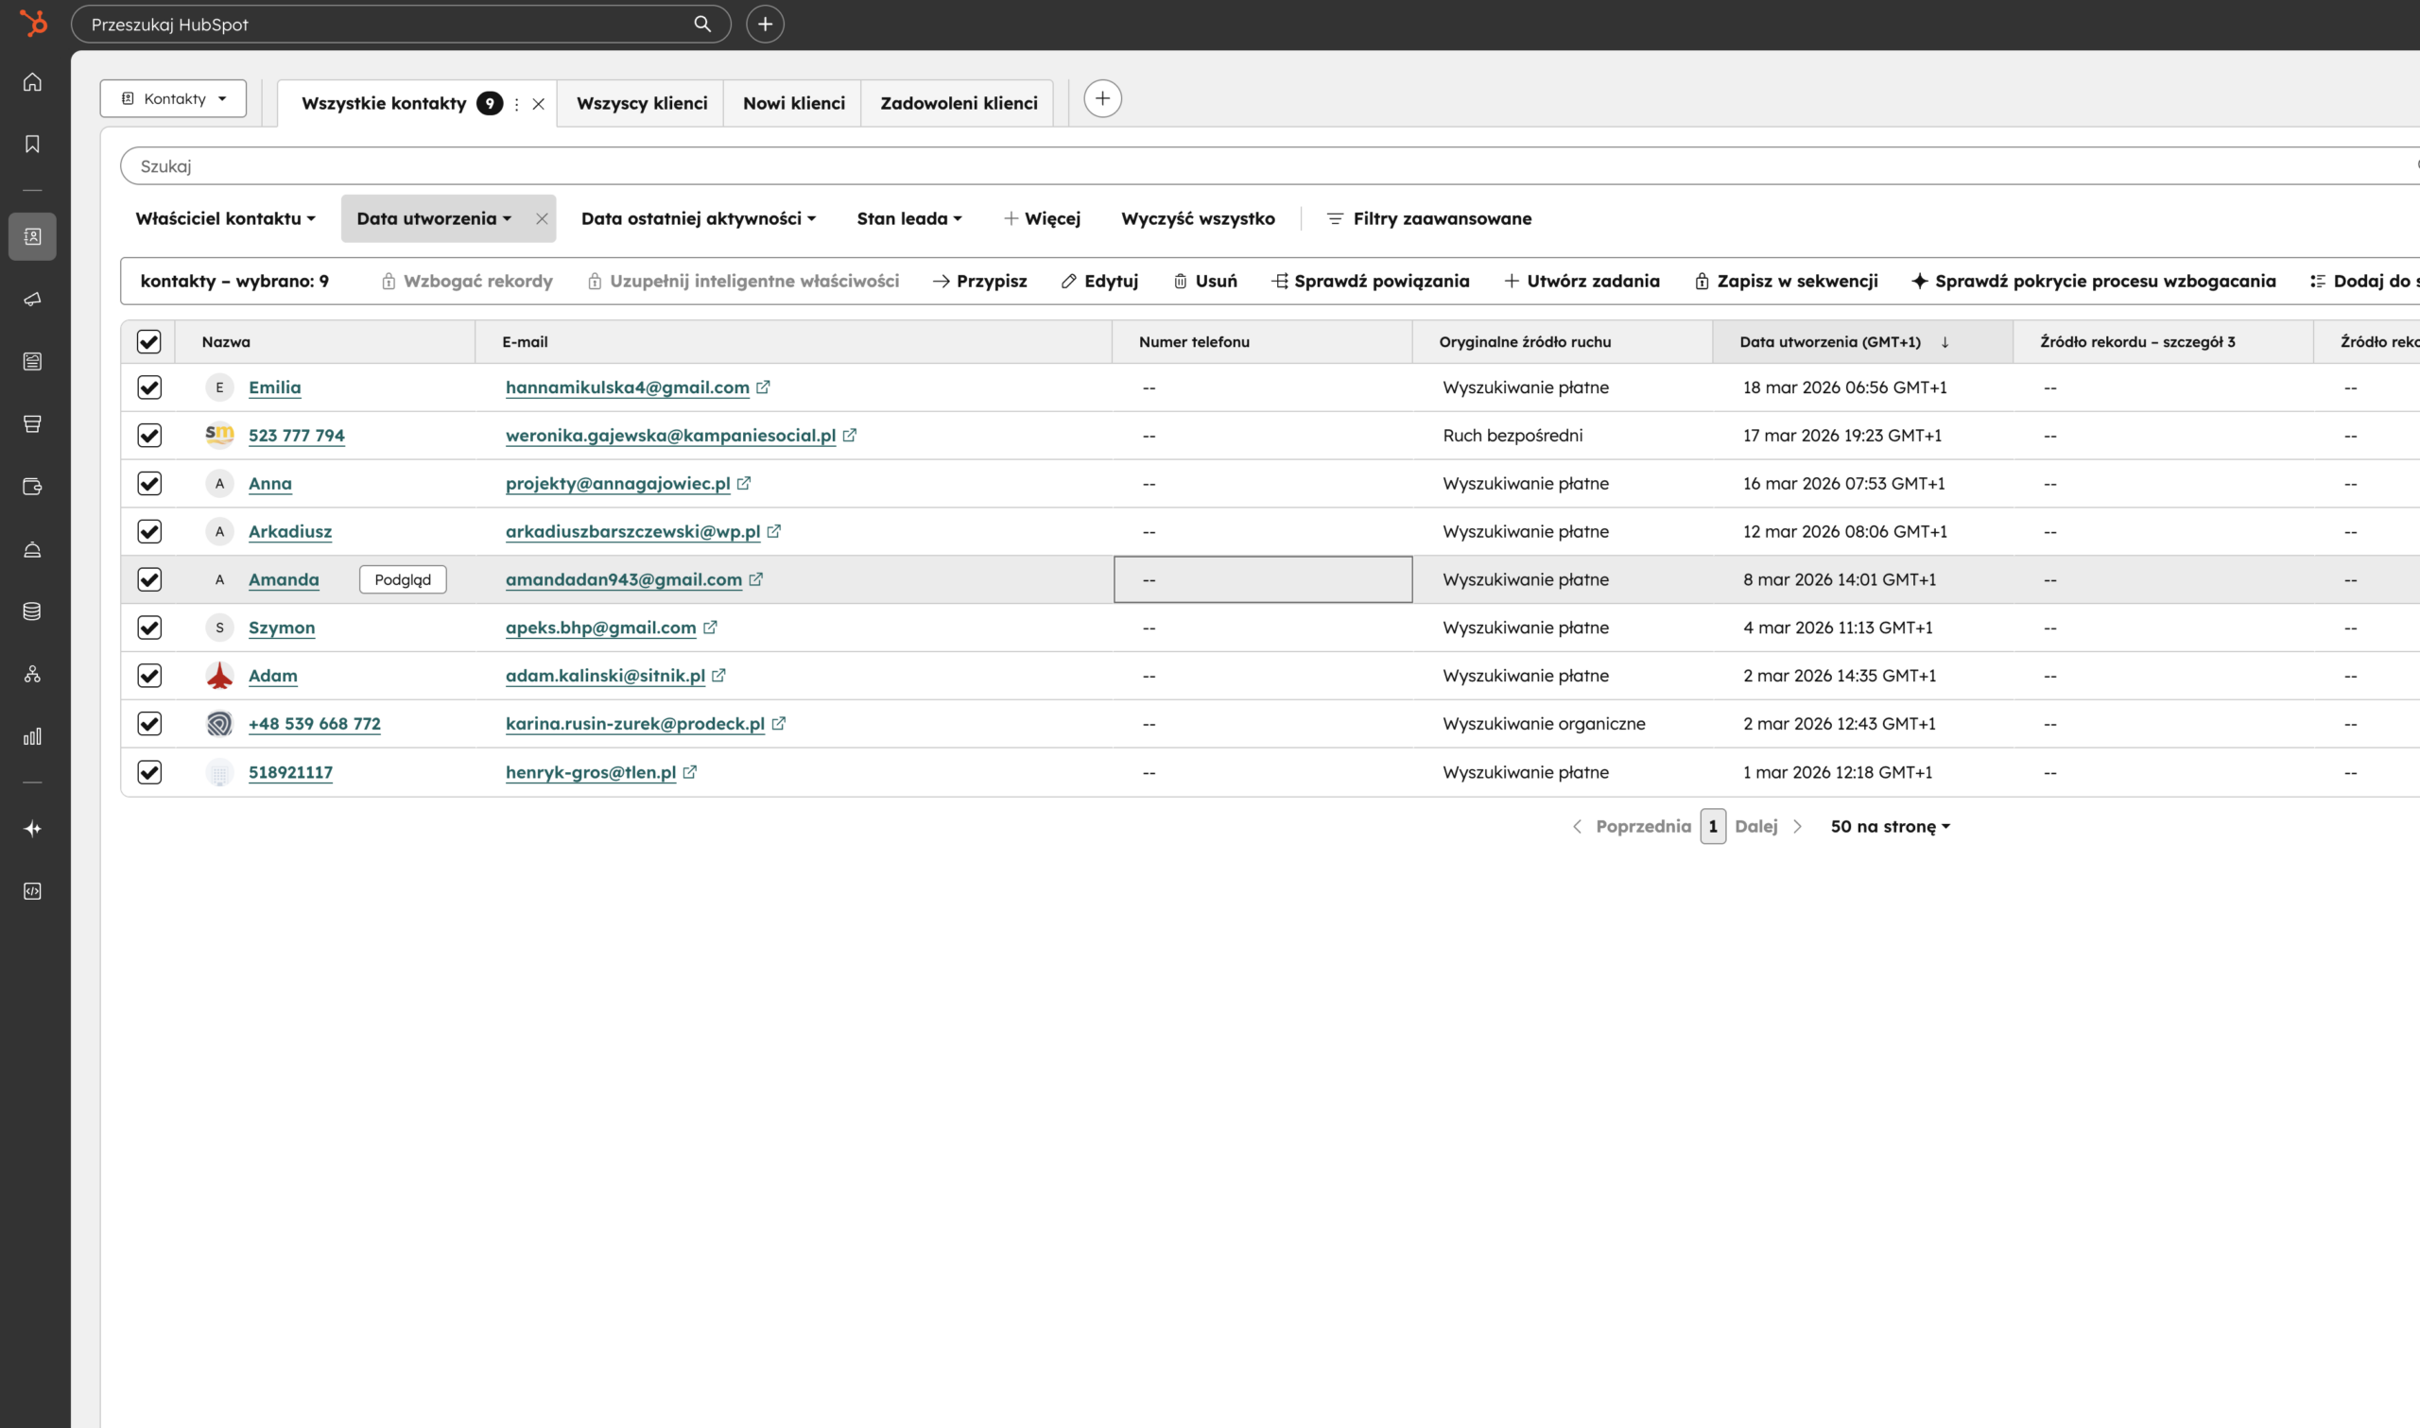Image resolution: width=2420 pixels, height=1428 pixels.
Task: Click Sprawdź powiązania button
Action: point(1370,281)
